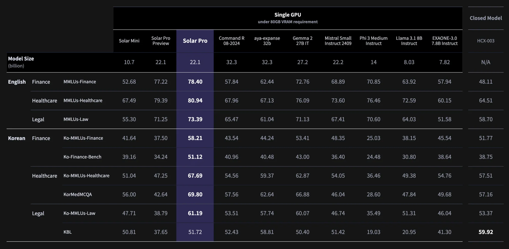
Task: Select the Ko-Finance-Bench row label
Action: [x=82, y=157]
